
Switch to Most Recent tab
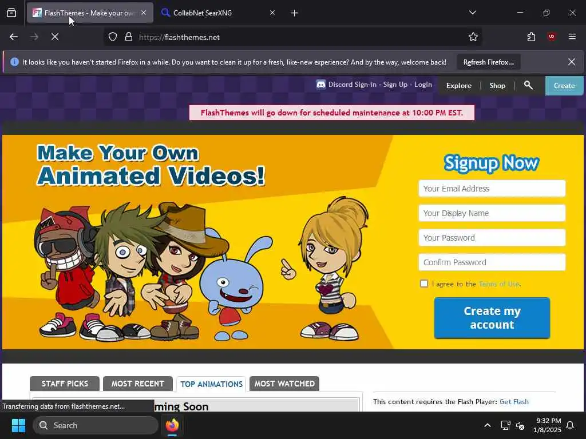tap(137, 384)
